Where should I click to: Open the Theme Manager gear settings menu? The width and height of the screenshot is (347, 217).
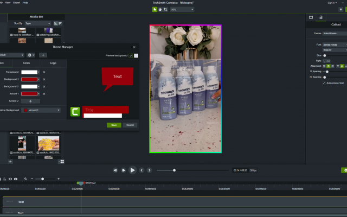30,55
